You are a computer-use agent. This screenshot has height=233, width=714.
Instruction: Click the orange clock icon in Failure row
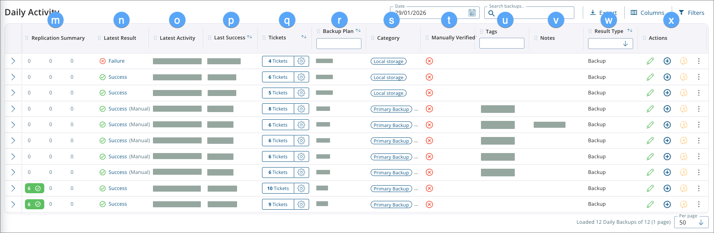point(684,61)
